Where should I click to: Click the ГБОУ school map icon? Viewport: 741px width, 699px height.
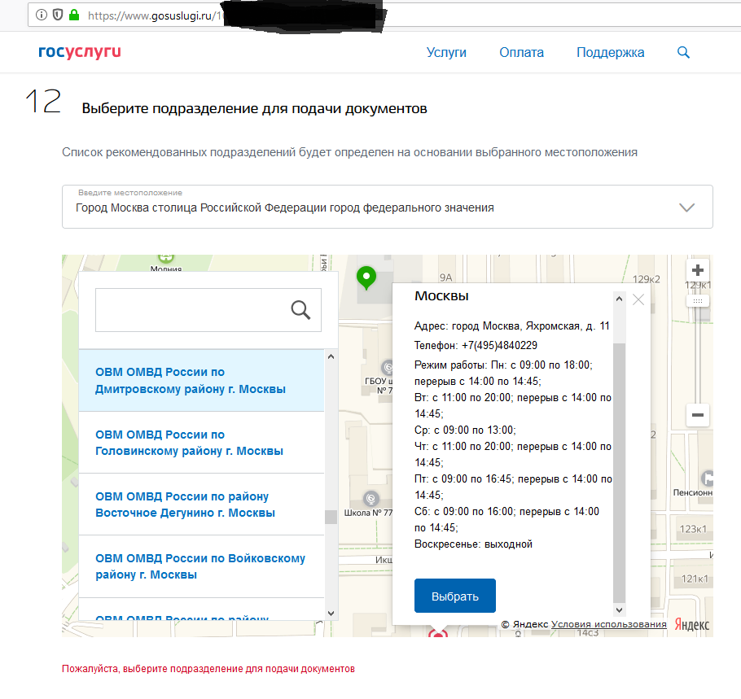click(x=388, y=367)
